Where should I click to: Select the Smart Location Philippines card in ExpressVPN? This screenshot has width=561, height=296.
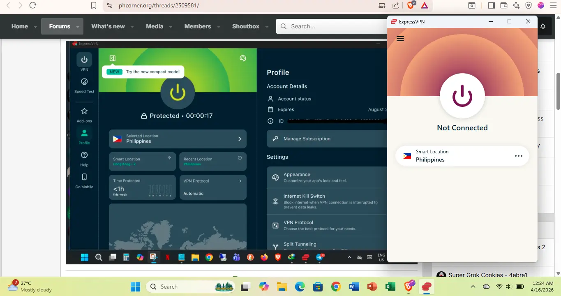(x=462, y=156)
